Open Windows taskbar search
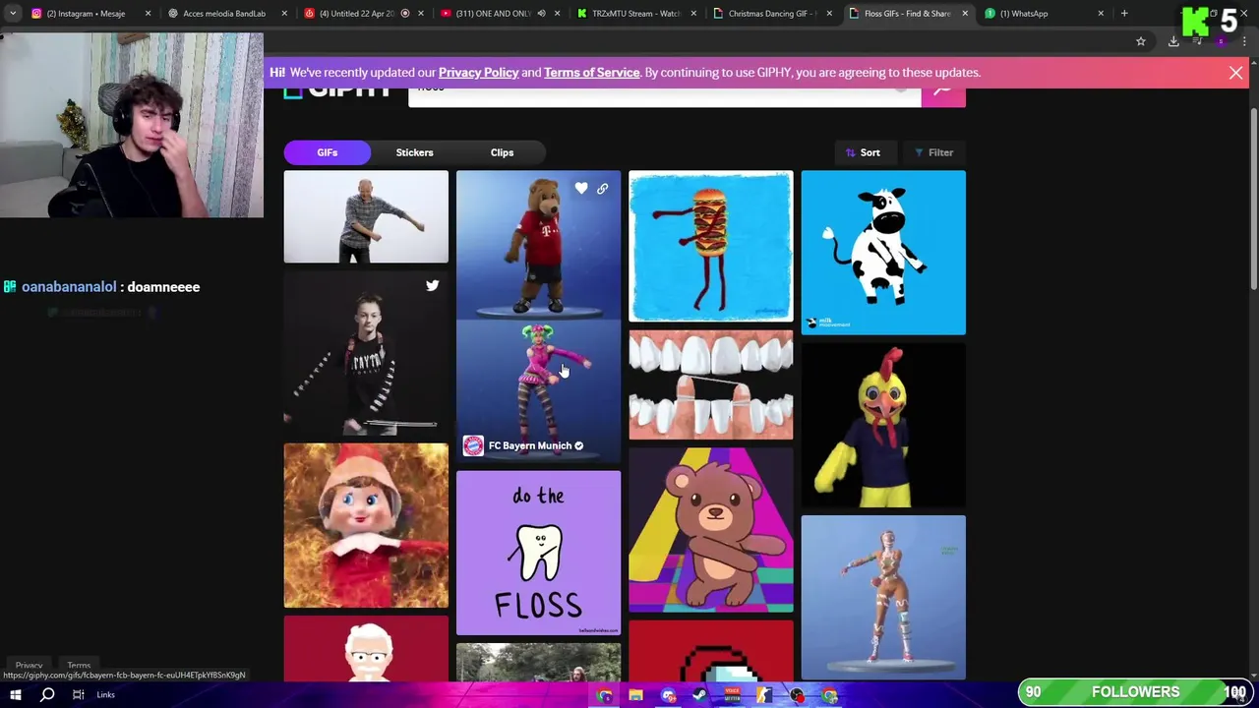This screenshot has width=1259, height=708. pos(47,694)
